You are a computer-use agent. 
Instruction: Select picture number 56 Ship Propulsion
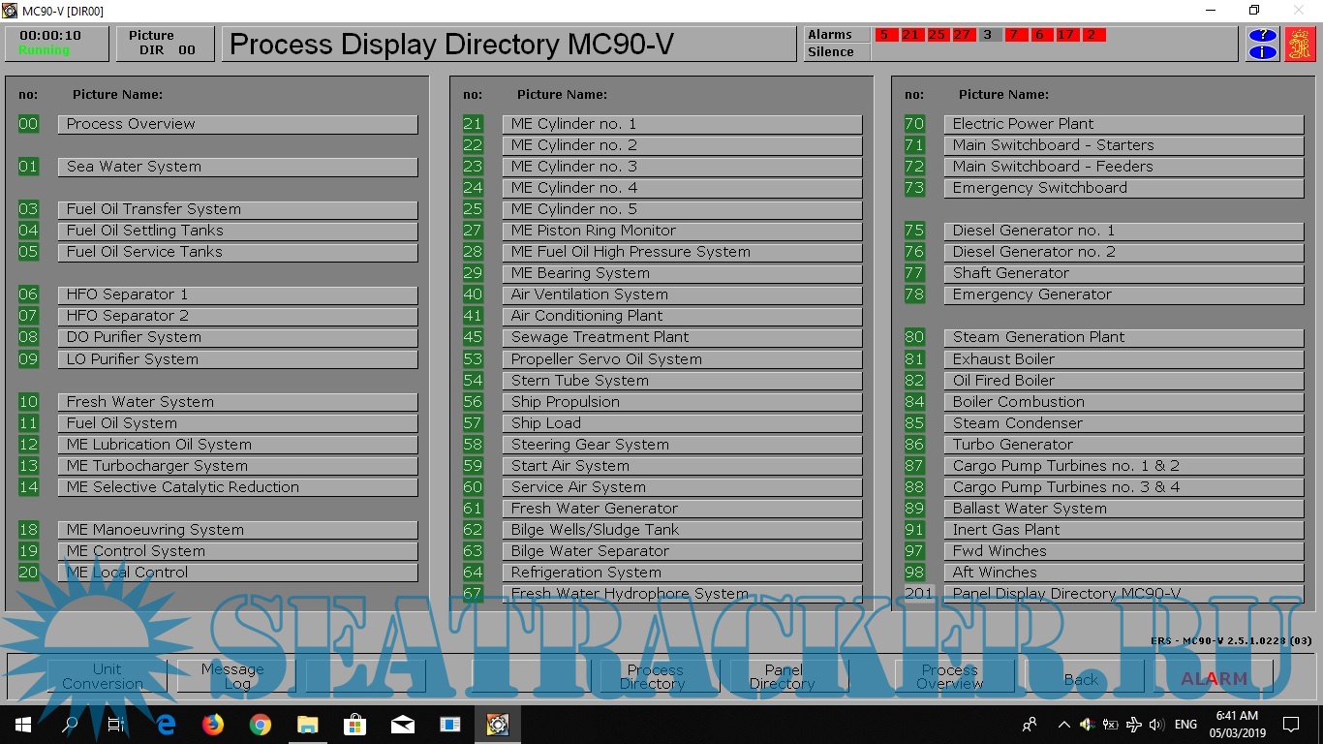pos(682,402)
